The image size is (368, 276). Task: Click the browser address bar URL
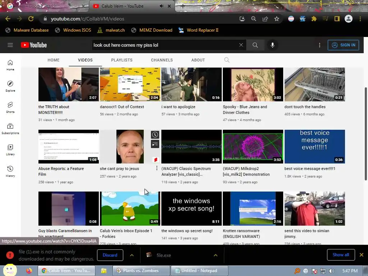pyautogui.click(x=87, y=19)
